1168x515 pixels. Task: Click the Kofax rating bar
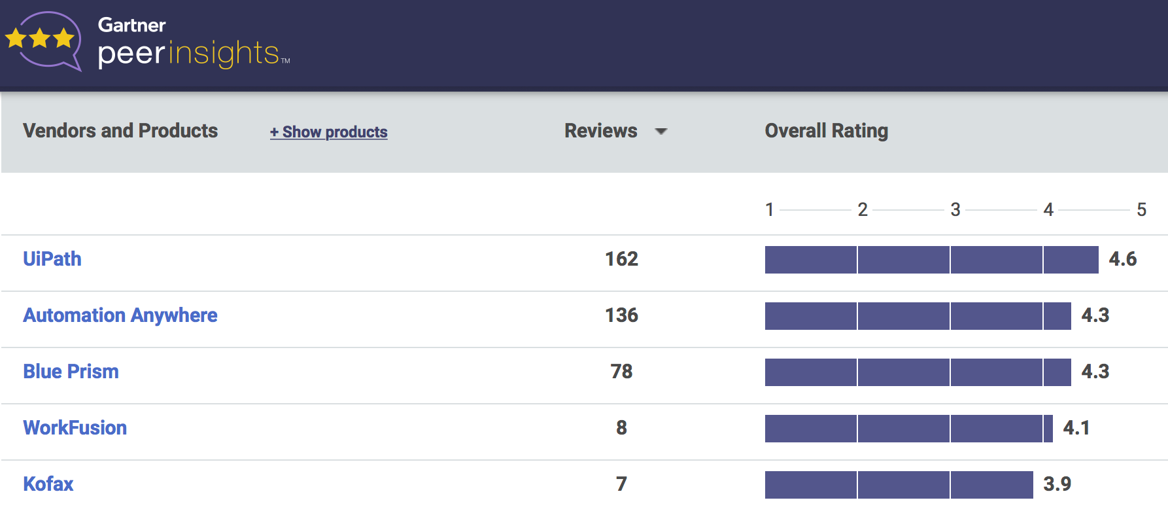pos(899,485)
